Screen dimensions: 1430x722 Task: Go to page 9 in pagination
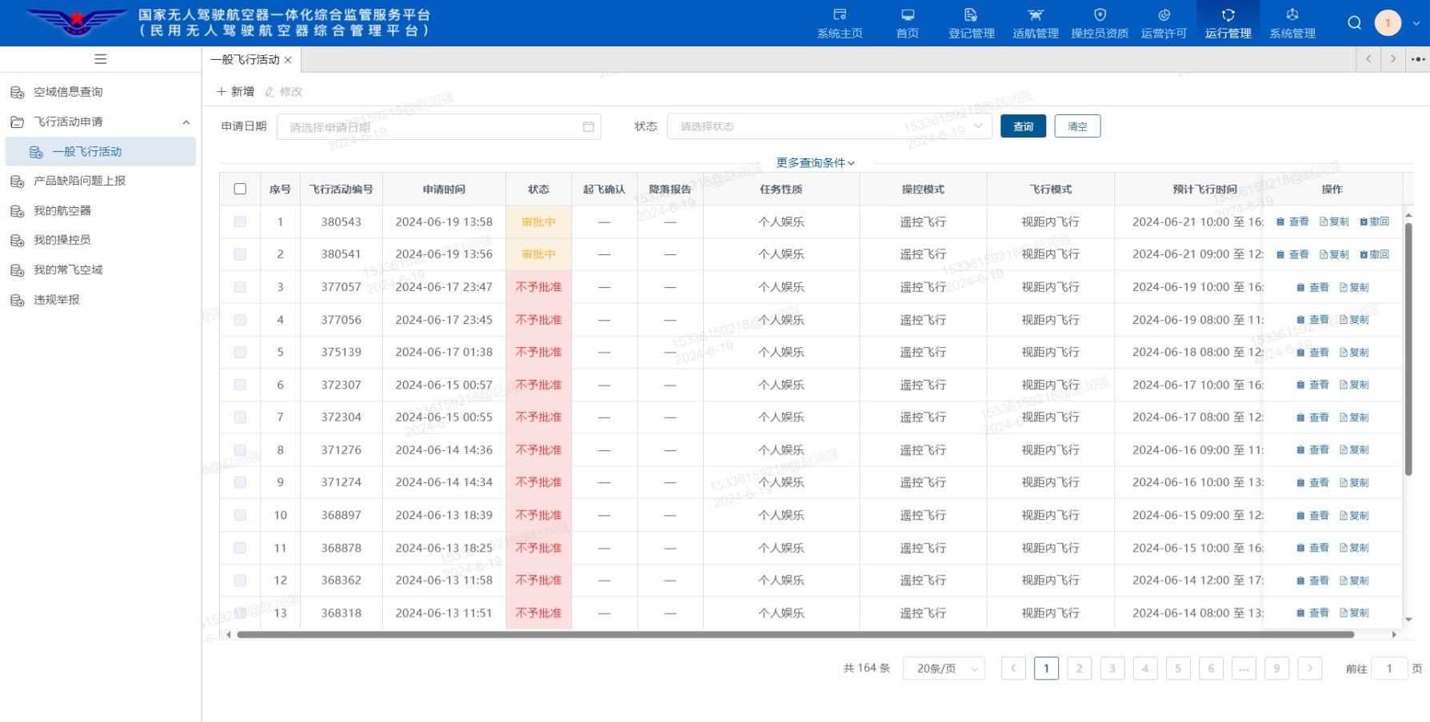1276,668
